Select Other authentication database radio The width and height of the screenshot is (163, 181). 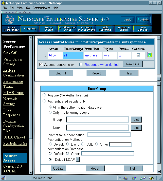point(67,153)
